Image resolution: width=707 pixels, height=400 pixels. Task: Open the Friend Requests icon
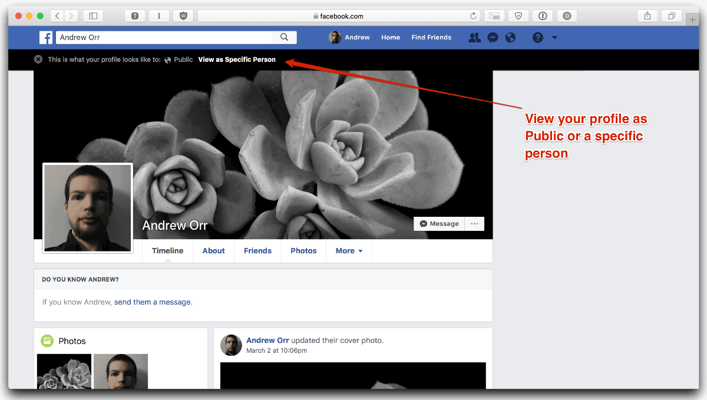(474, 38)
